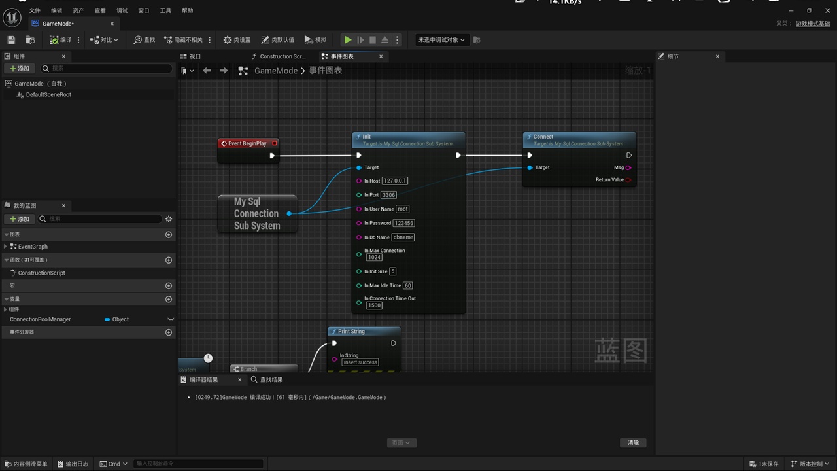837x471 pixels.
Task: Open the 资产 menu
Action: pos(78,10)
